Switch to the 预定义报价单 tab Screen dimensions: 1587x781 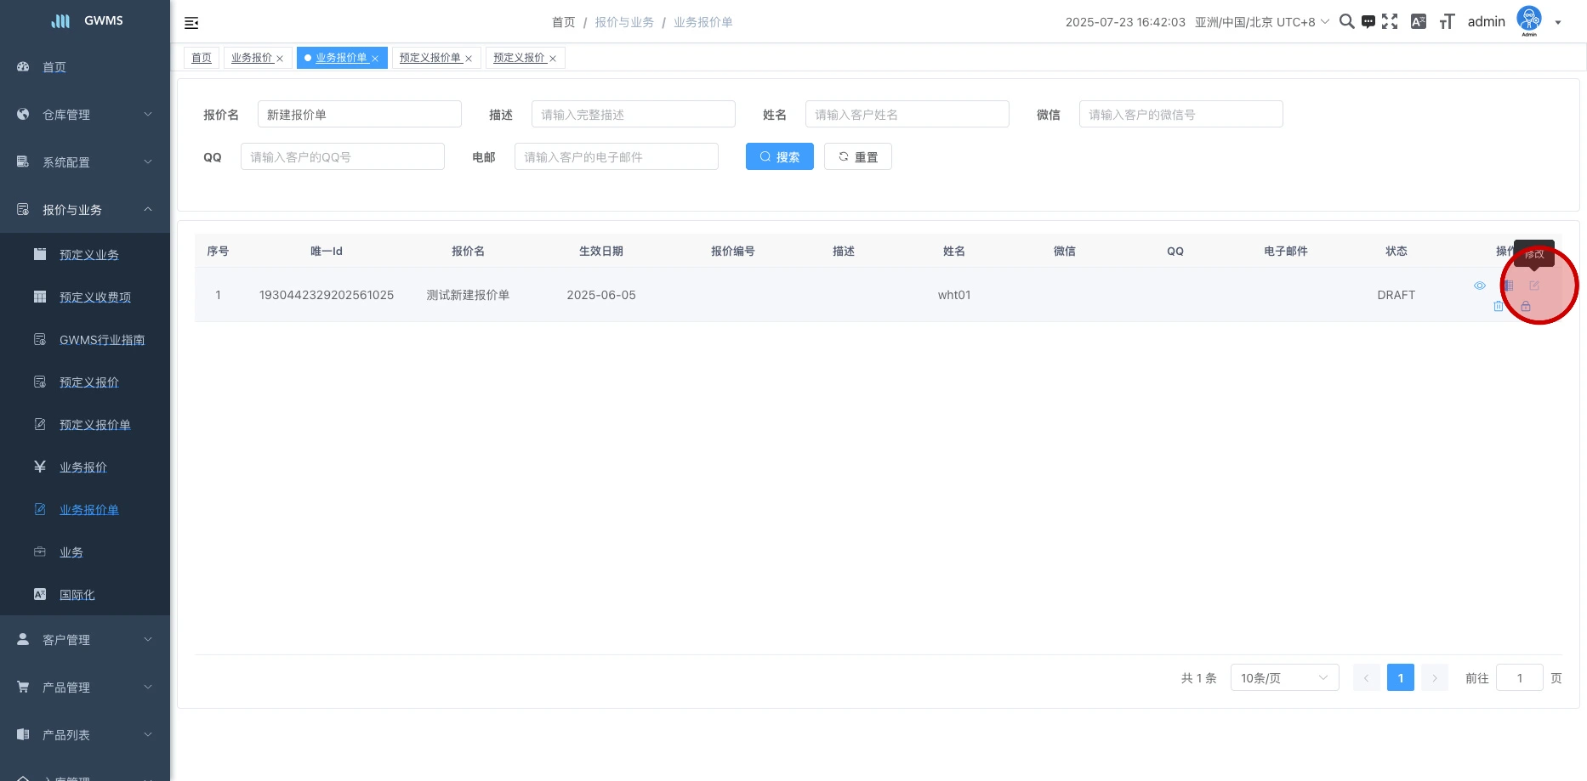(x=429, y=58)
